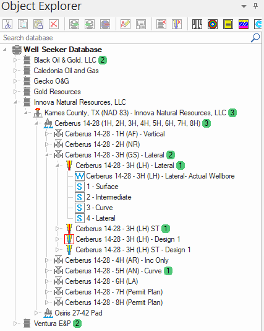Expand the Cerberus 14-28 - 1H (AF) - Vertical well
Image resolution: width=264 pixels, height=331 pixels.
click(x=47, y=134)
